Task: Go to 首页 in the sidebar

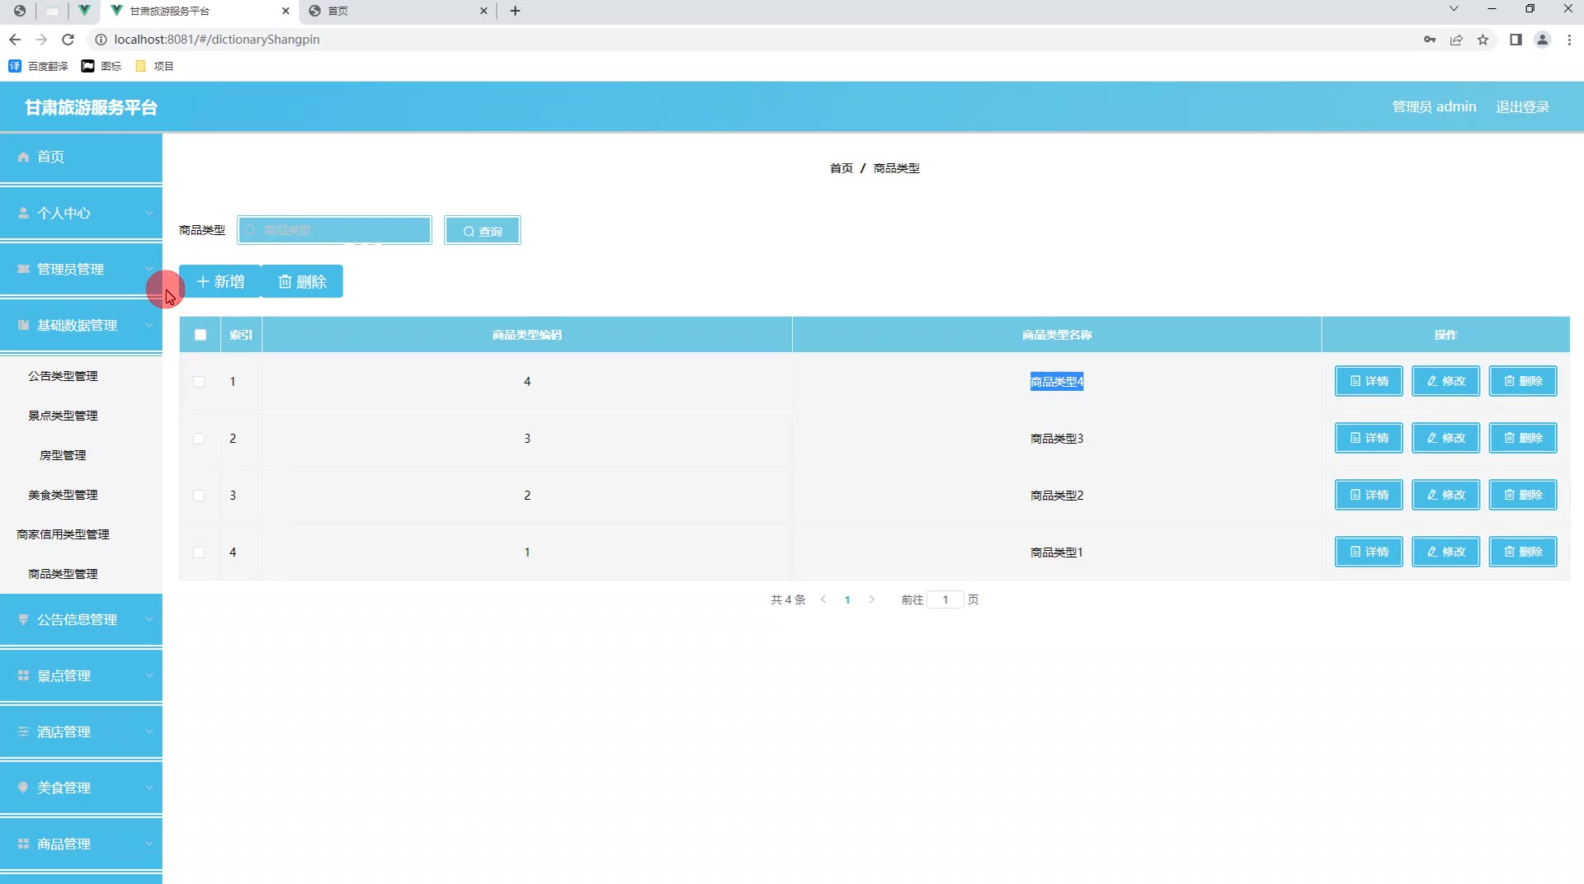Action: (x=81, y=157)
